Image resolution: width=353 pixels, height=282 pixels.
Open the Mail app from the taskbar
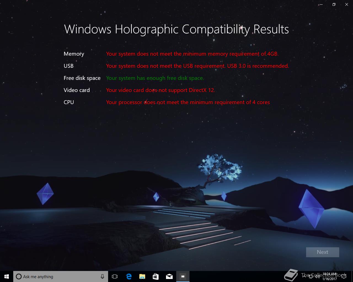point(169,276)
